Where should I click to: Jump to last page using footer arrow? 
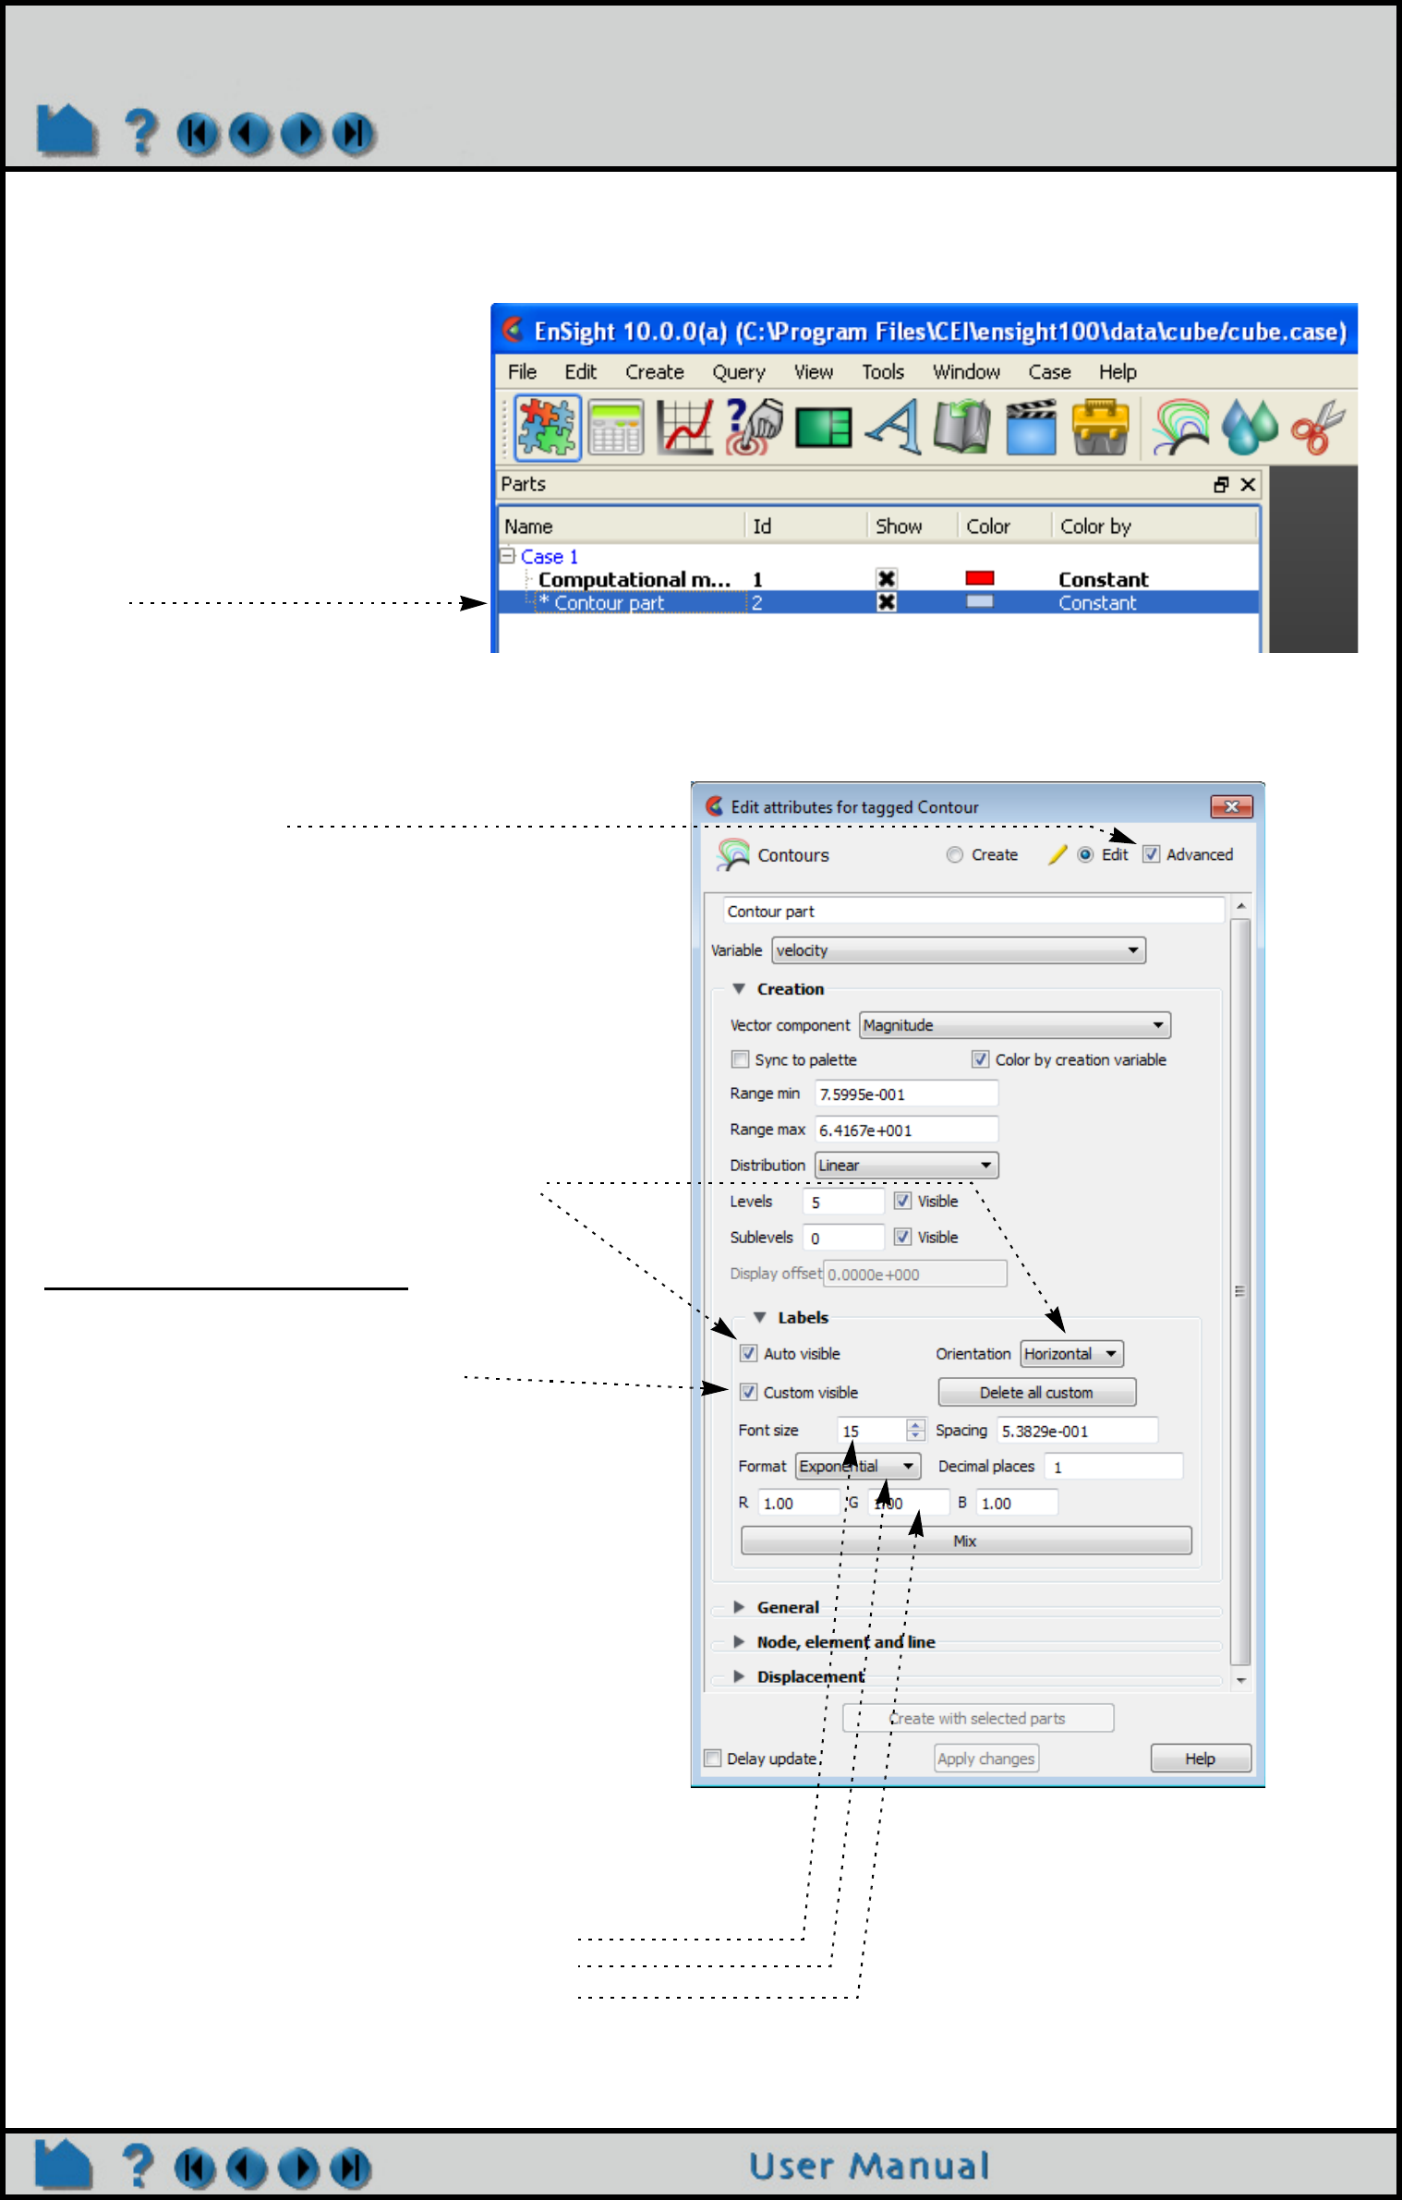click(x=351, y=2168)
